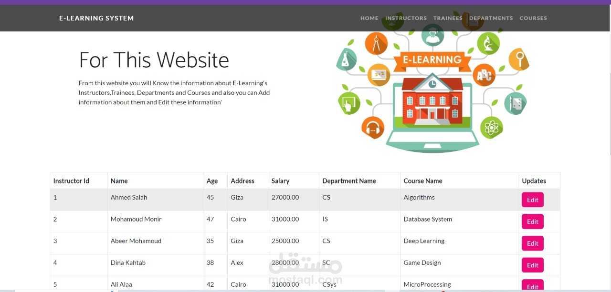Click the ABC letters icon
The height and width of the screenshot is (292, 611).
click(x=484, y=75)
